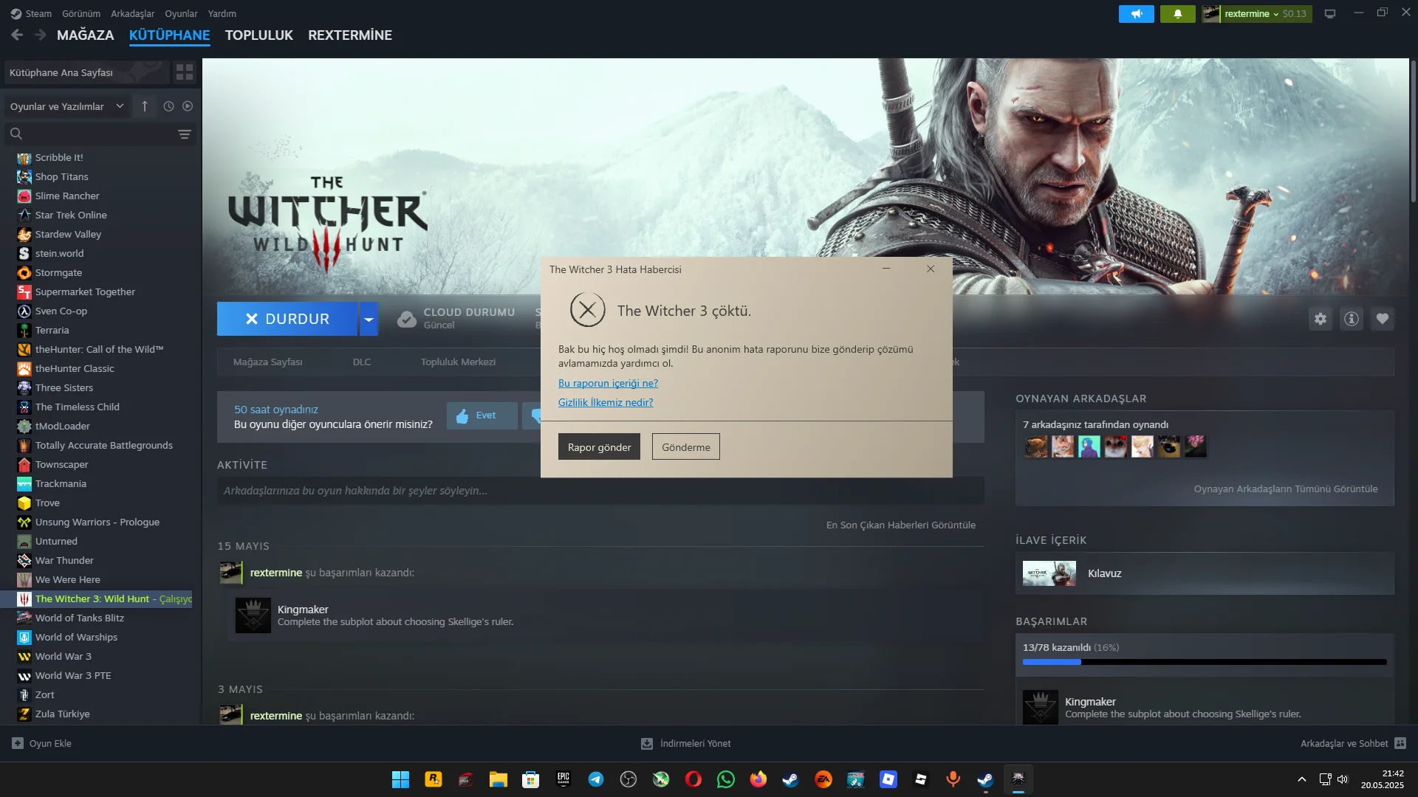Switch library to grid view icon
The image size is (1418, 797).
[x=184, y=72]
